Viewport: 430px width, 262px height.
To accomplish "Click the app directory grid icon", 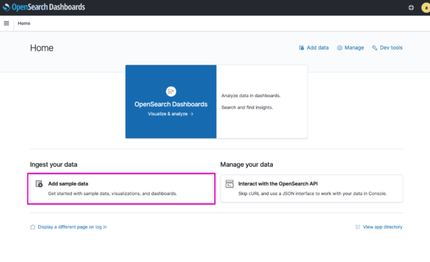I will [x=358, y=227].
